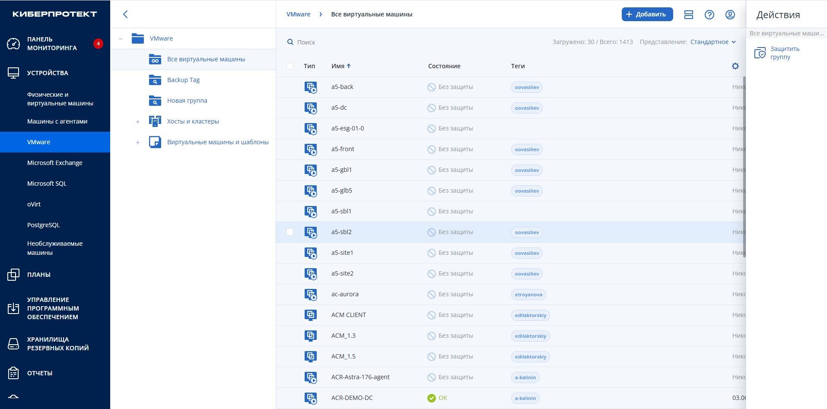Click the backup storage drive icon
827x409 pixels.
[13, 344]
